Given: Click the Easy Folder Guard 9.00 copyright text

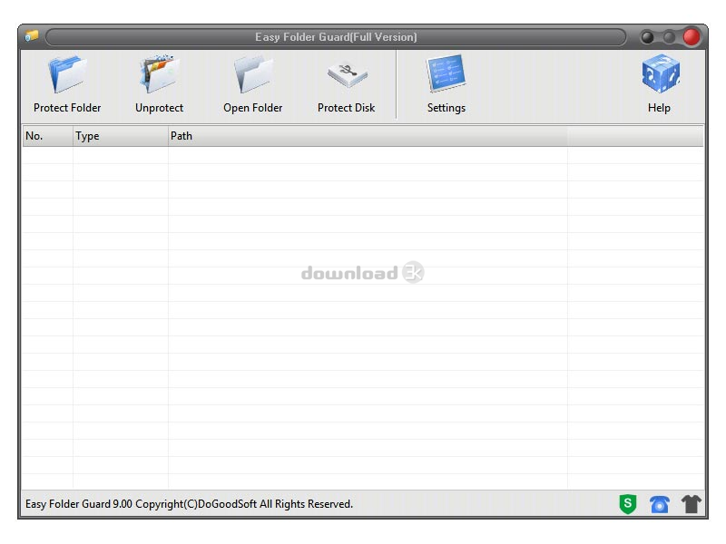Looking at the screenshot, I should click(x=189, y=504).
